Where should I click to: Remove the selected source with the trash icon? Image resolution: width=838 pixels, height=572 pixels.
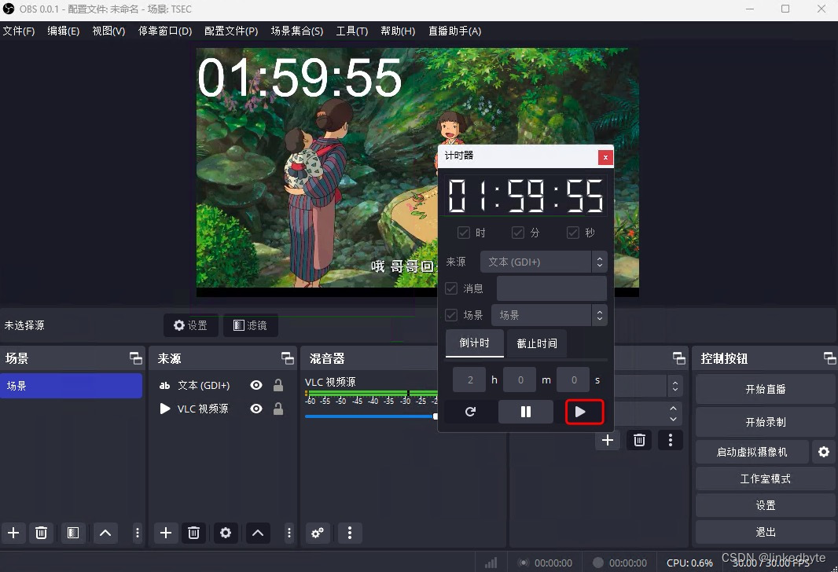pos(193,533)
